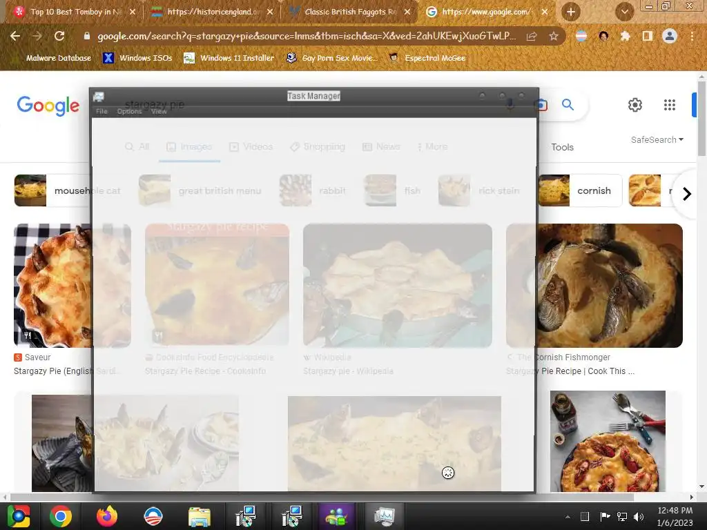
Task: Open network icon in system tray
Action: [x=622, y=516]
